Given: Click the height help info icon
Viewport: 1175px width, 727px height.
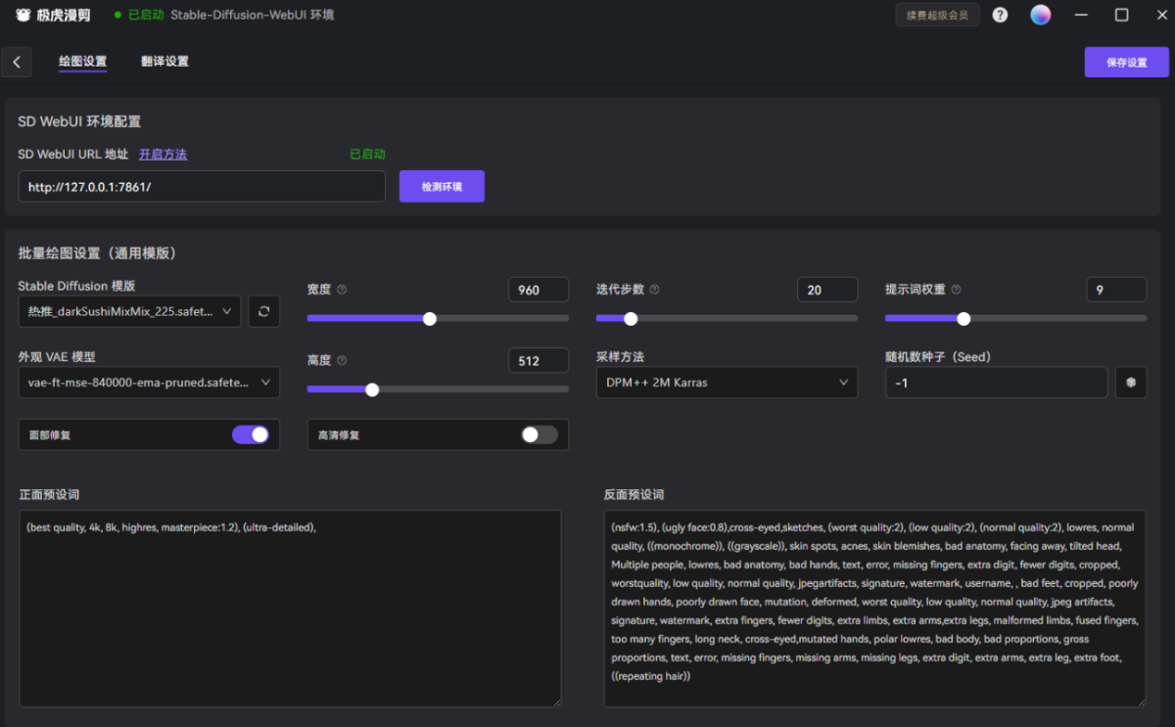Looking at the screenshot, I should click(342, 360).
